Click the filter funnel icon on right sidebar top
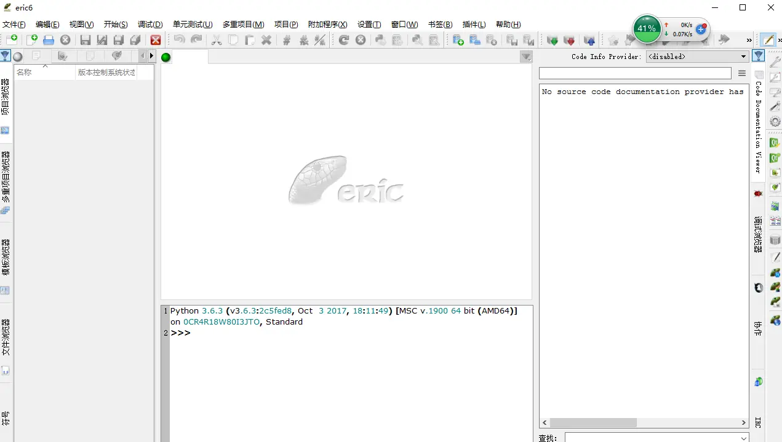 click(x=759, y=56)
